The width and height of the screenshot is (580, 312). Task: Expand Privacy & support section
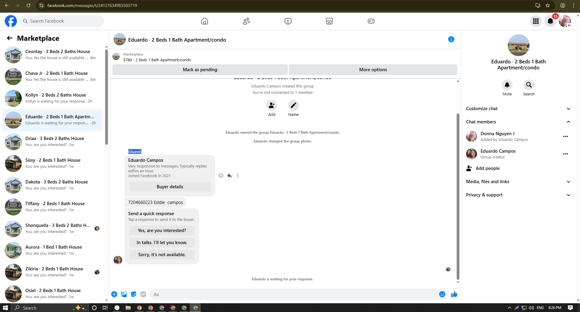[518, 195]
